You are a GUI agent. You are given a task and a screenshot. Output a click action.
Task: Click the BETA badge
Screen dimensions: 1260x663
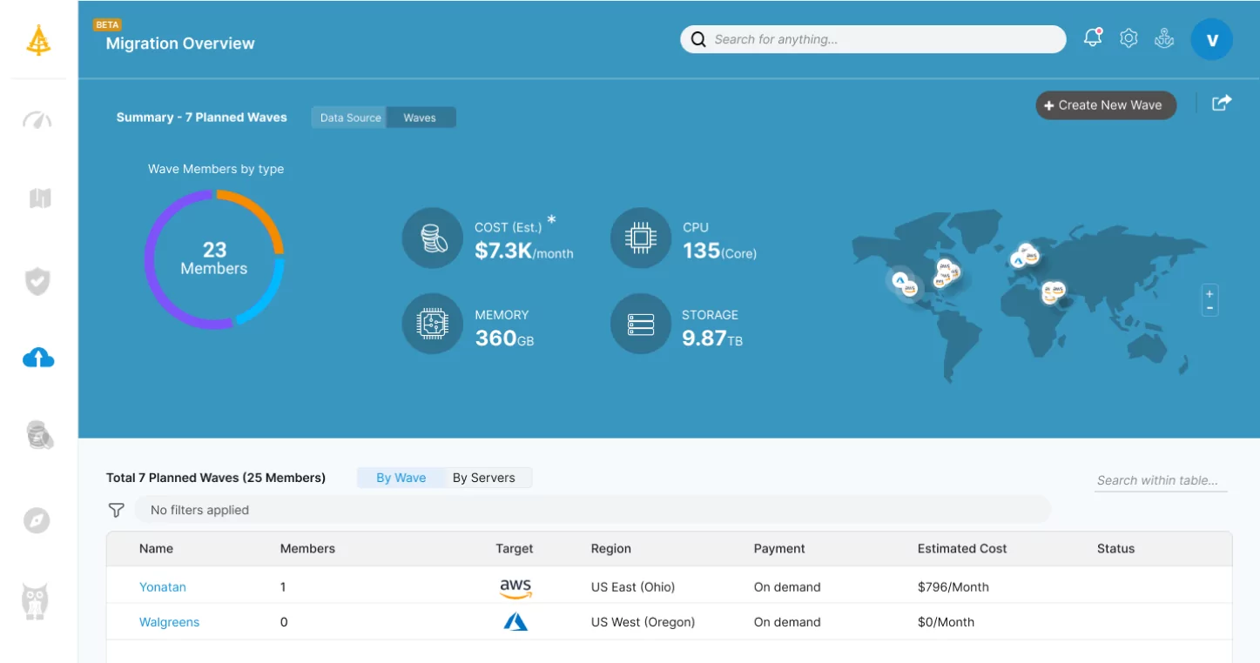(107, 25)
